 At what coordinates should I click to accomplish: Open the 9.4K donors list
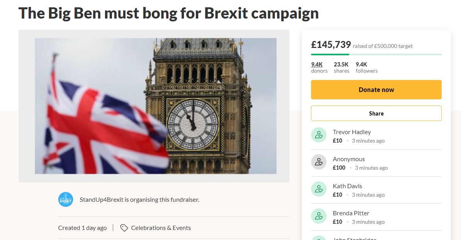click(x=317, y=65)
